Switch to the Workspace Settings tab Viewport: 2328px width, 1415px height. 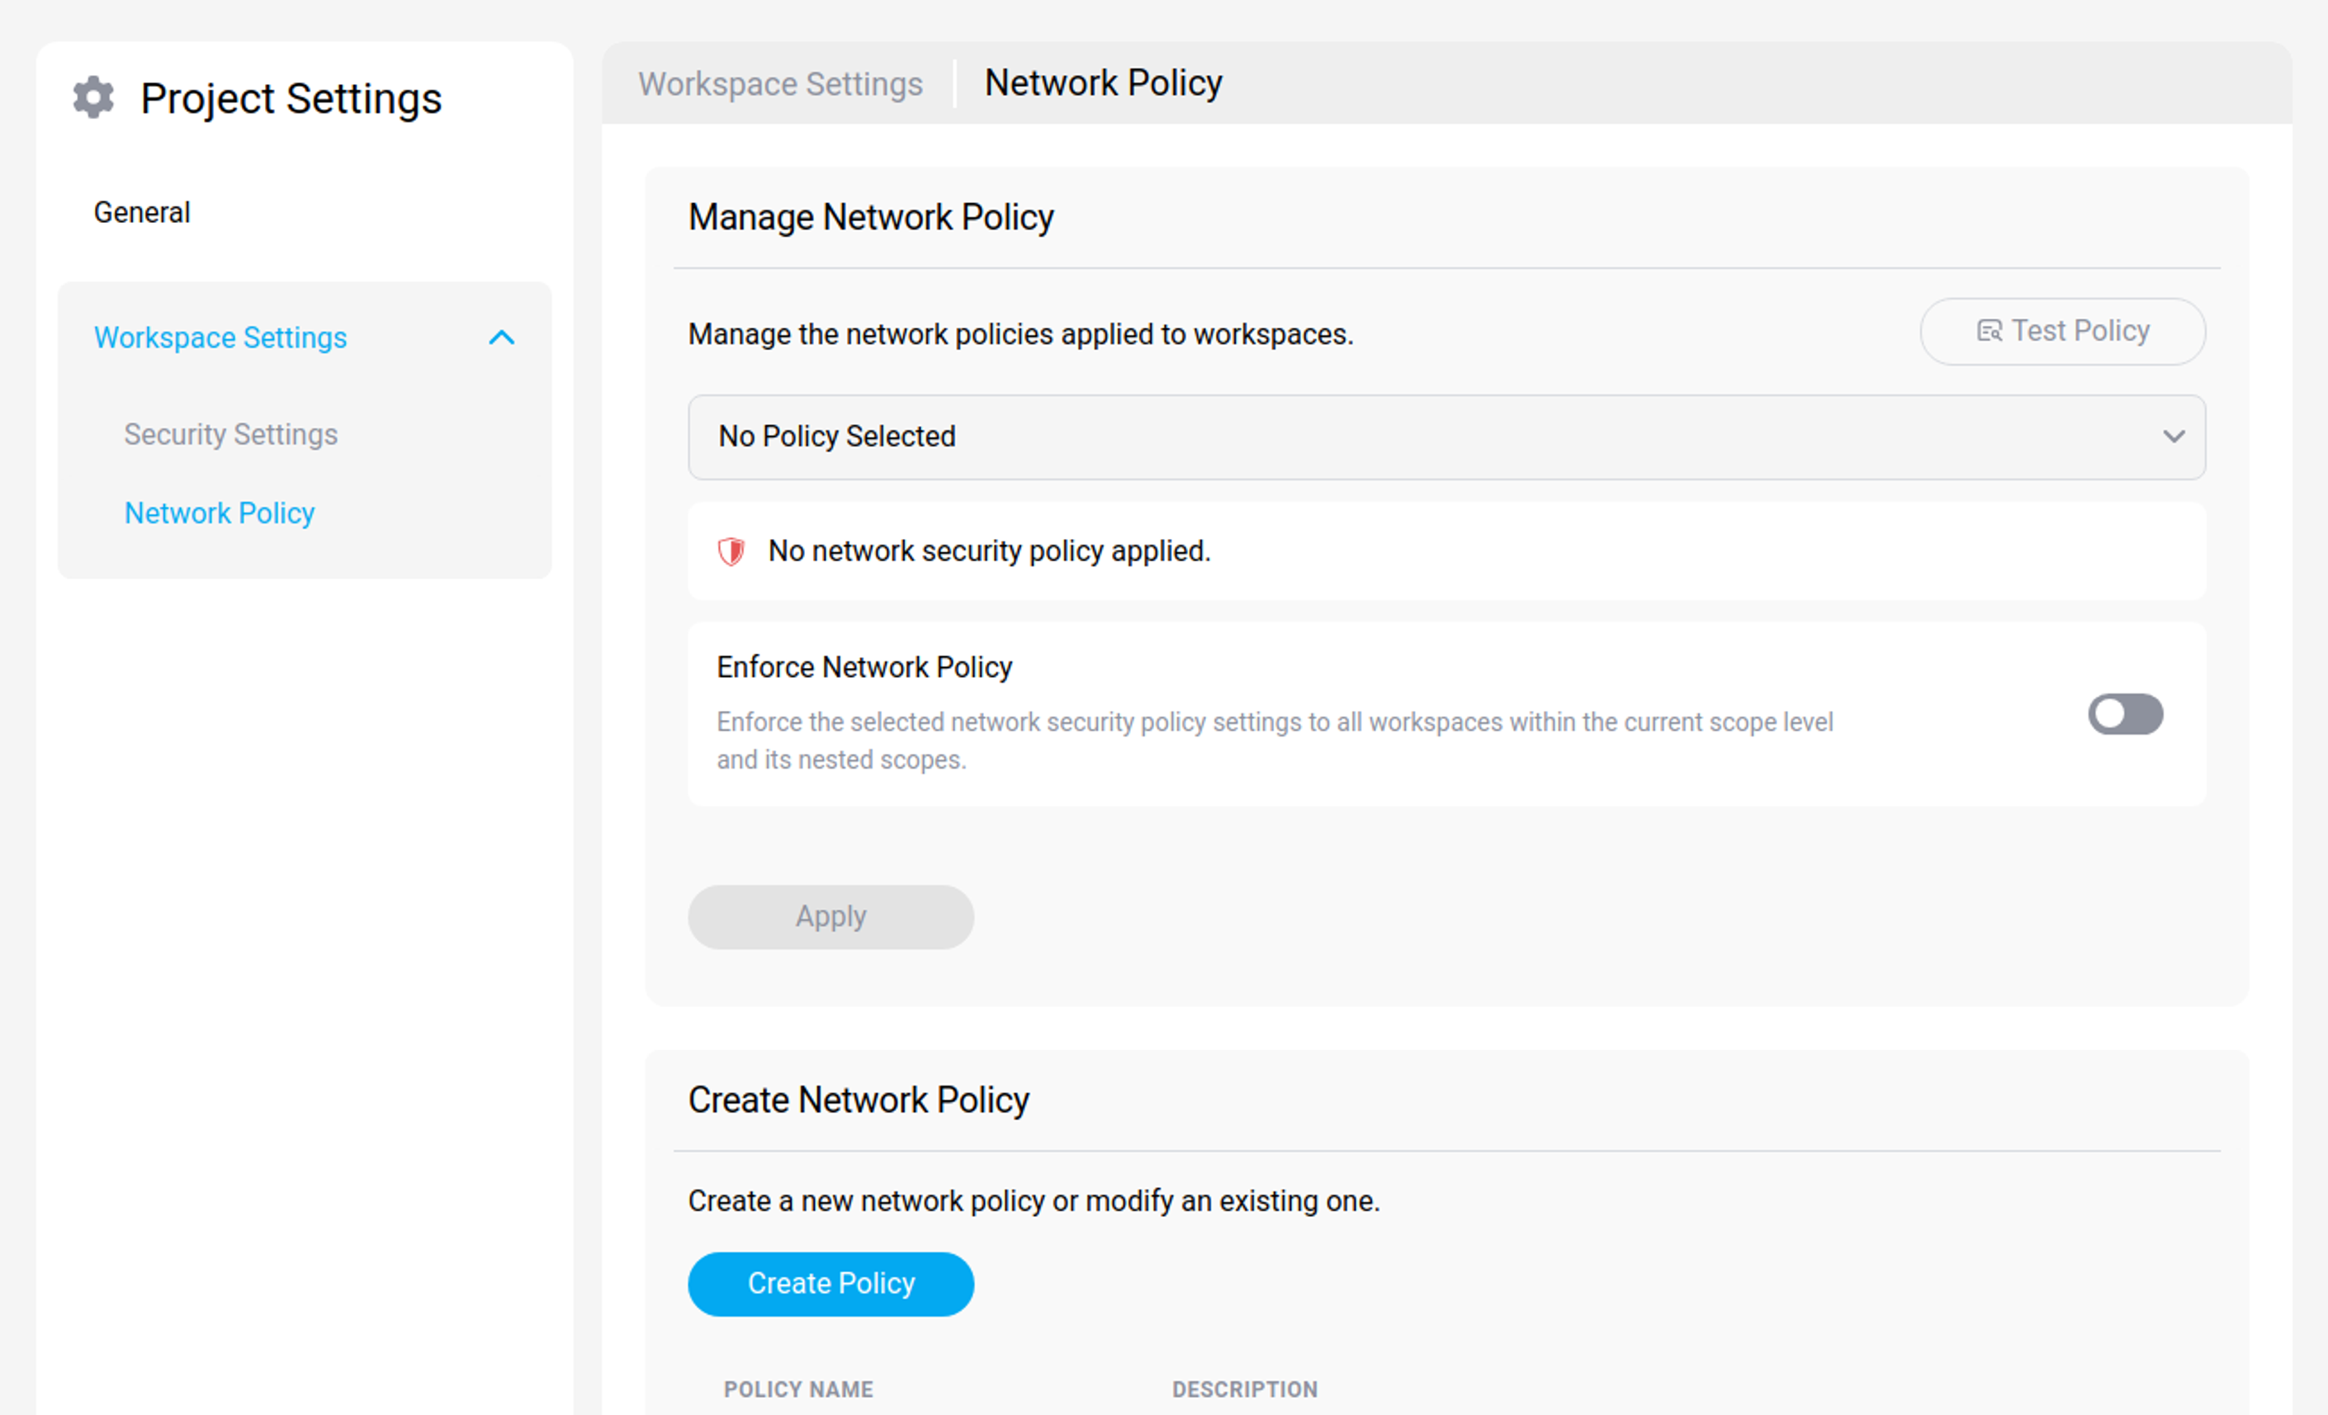(780, 83)
